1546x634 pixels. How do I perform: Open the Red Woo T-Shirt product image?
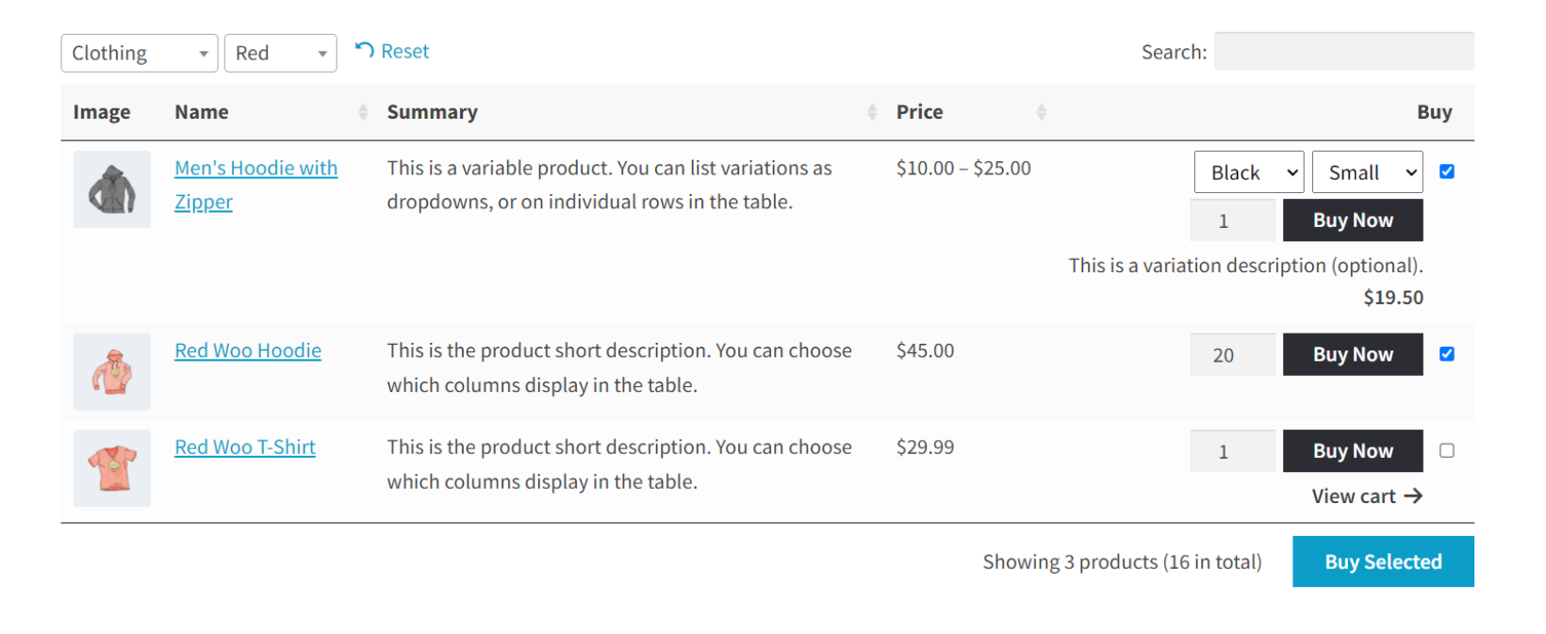(112, 468)
